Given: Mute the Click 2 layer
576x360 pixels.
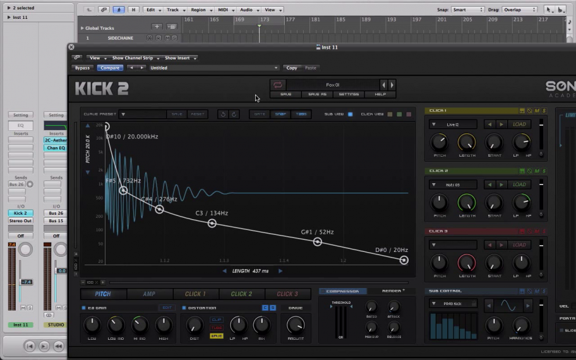Looking at the screenshot, I should tap(537, 171).
